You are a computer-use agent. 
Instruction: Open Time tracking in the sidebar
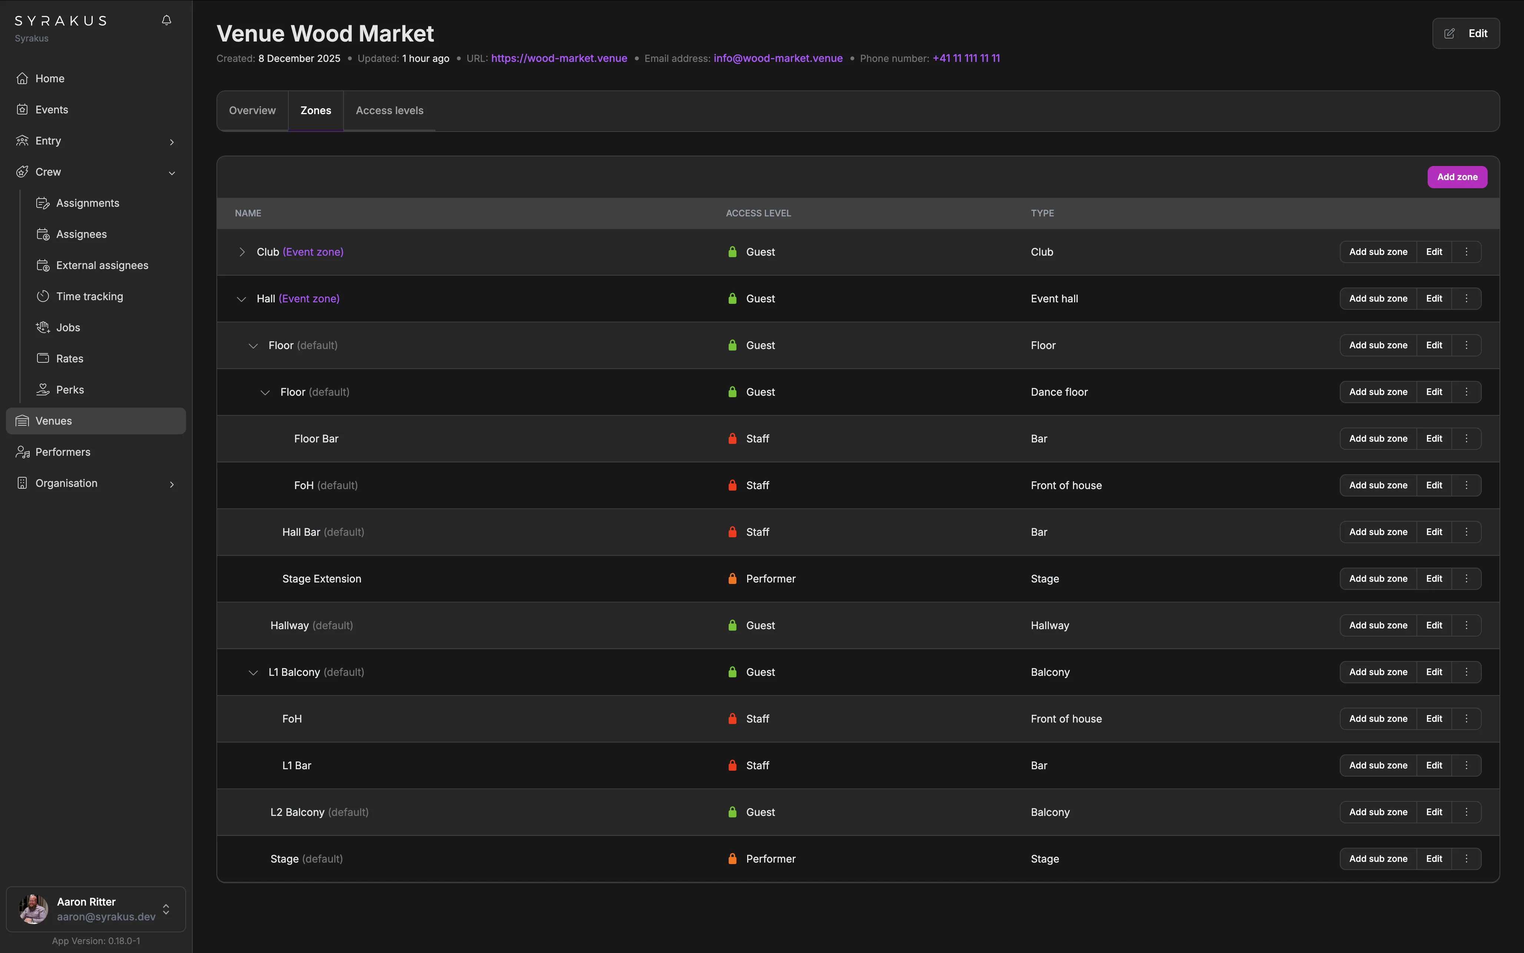tap(89, 296)
